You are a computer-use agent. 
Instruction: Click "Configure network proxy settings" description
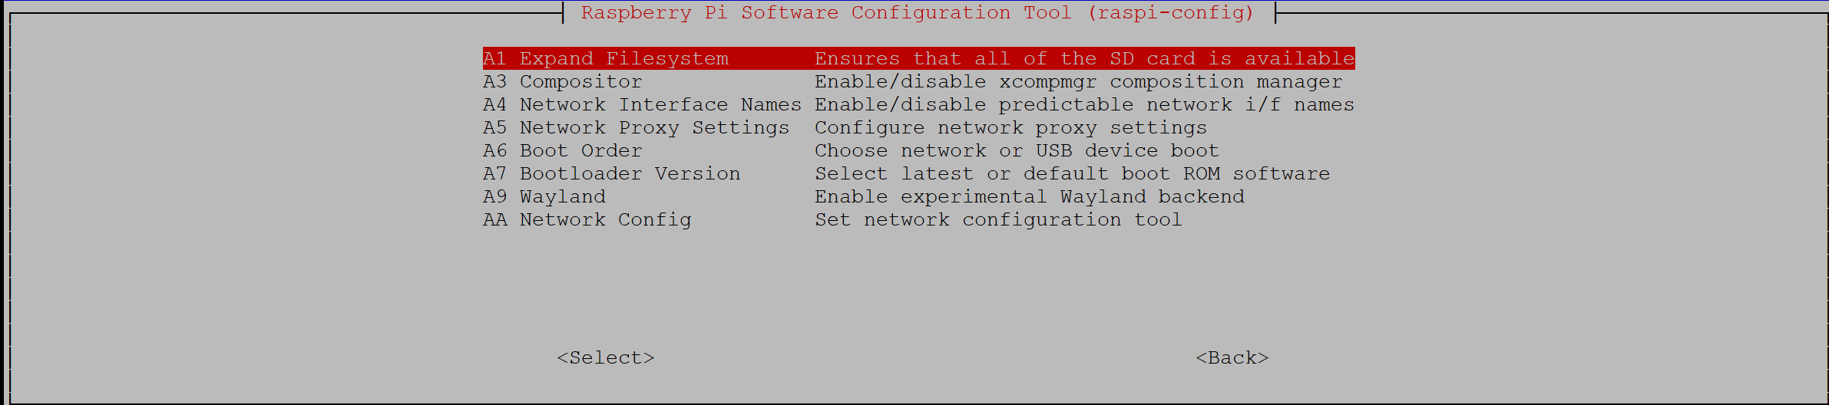point(1010,128)
